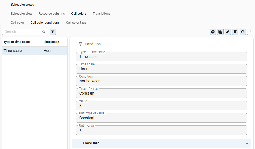This screenshot has height=149, width=255.
Task: Go to the Resource columns tab
Action: point(52,14)
